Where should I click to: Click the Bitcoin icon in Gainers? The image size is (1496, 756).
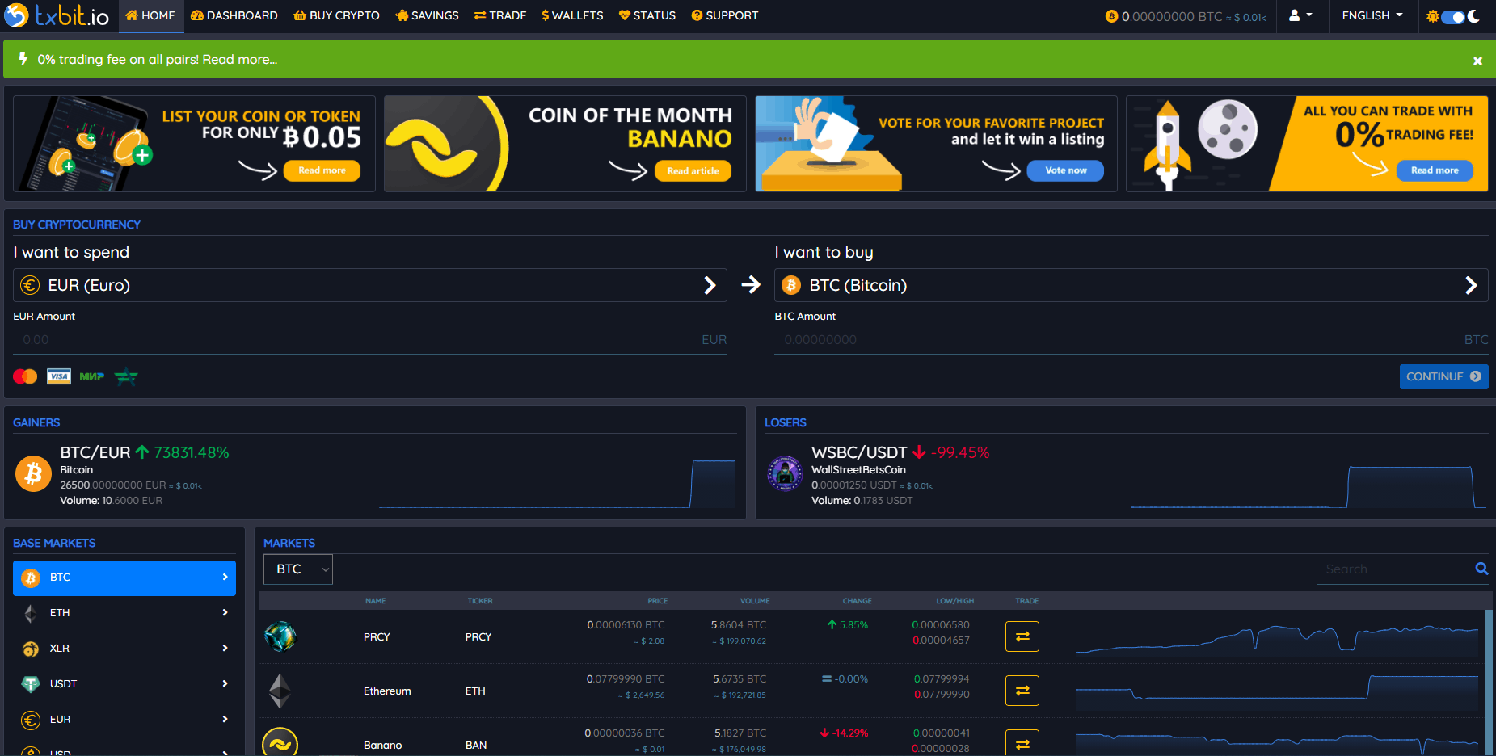click(x=33, y=473)
